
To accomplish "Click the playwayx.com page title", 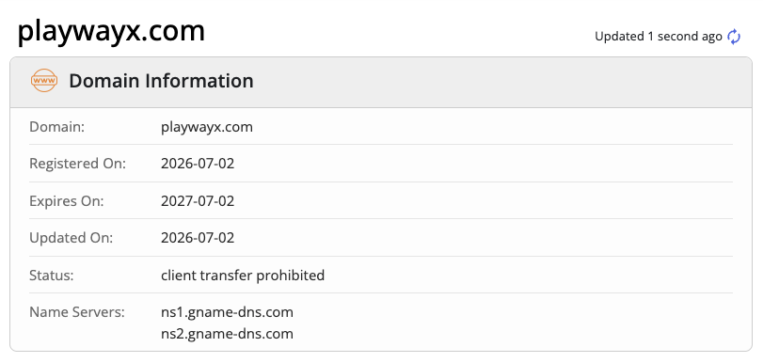I will [111, 31].
